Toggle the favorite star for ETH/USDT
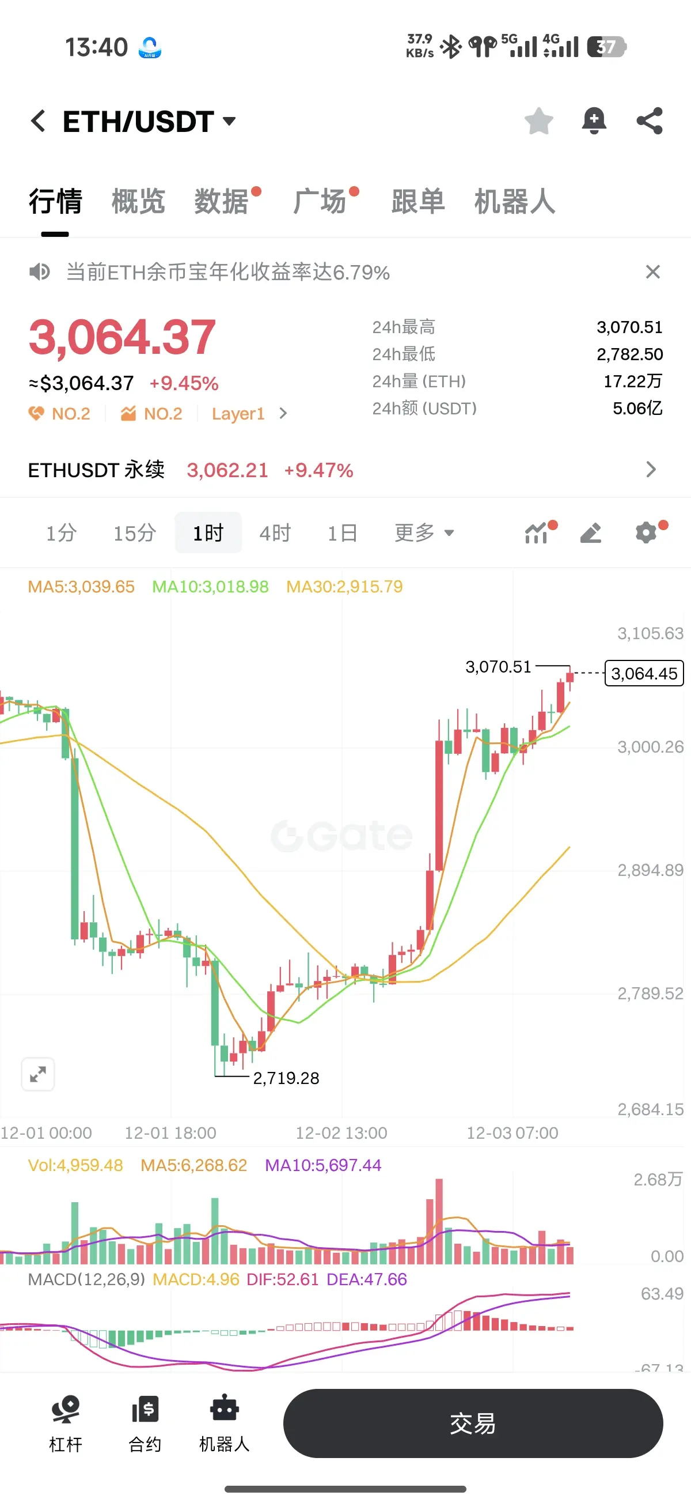The image size is (691, 1503). point(539,121)
